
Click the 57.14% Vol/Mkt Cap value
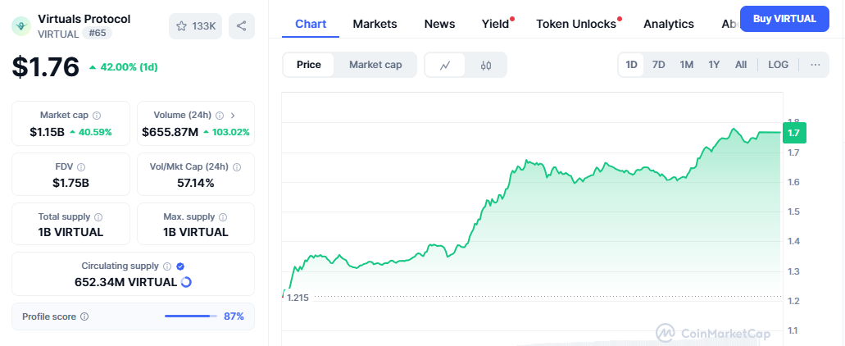point(196,183)
